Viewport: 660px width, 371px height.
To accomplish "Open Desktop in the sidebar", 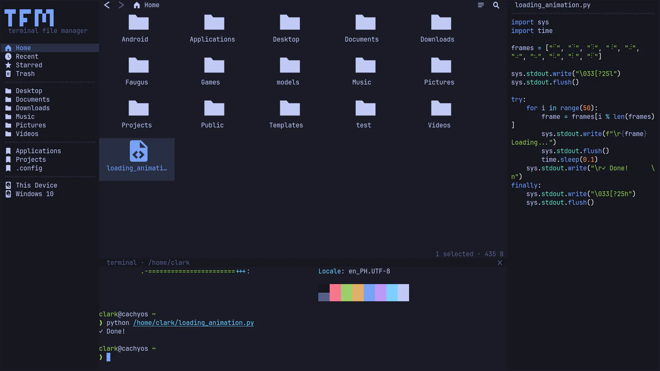I will click(x=50, y=91).
